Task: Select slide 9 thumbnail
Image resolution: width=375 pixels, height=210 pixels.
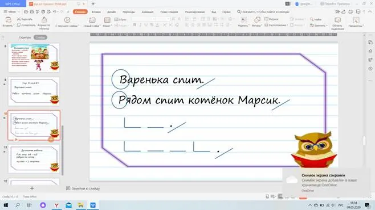Action: 34,91
